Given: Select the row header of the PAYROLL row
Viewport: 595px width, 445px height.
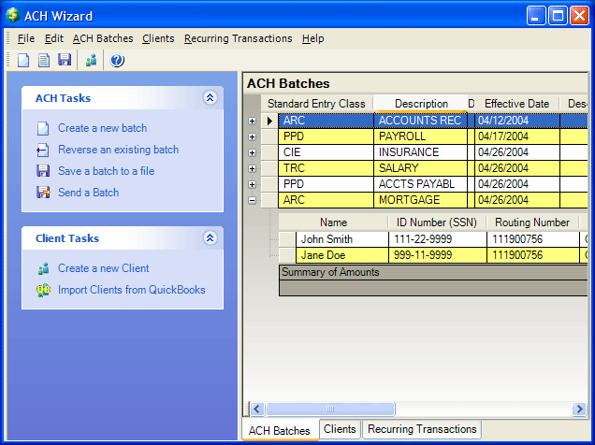Looking at the screenshot, I should (x=269, y=136).
